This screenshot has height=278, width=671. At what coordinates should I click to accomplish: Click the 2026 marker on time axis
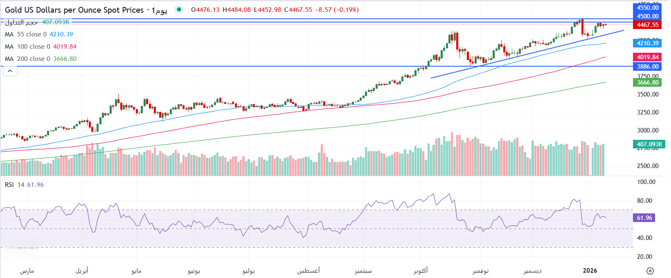[x=590, y=271]
